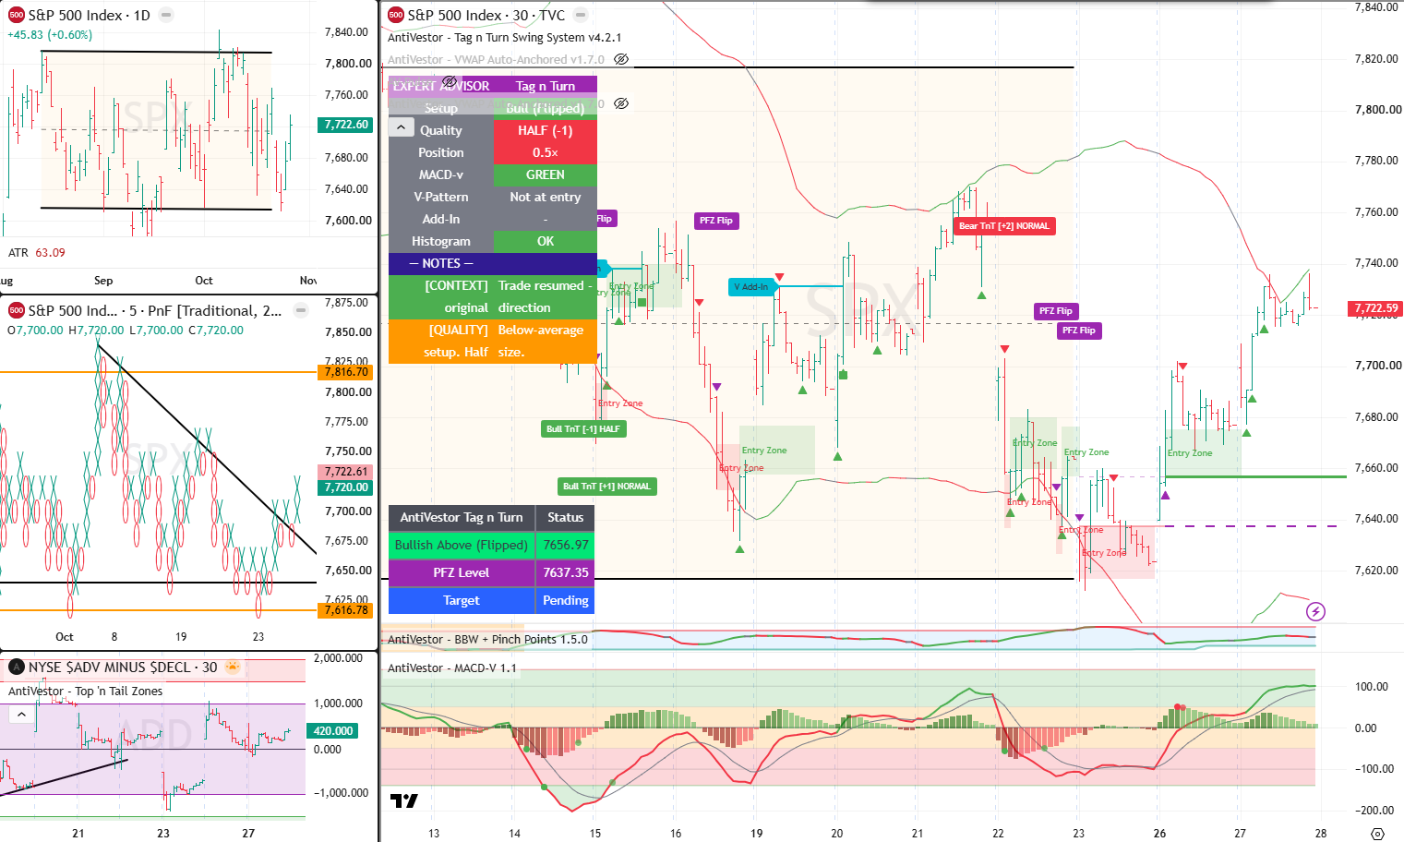The width and height of the screenshot is (1404, 842).
Task: Click the S&P 500 logo in the PnF chart
Action: point(17,310)
